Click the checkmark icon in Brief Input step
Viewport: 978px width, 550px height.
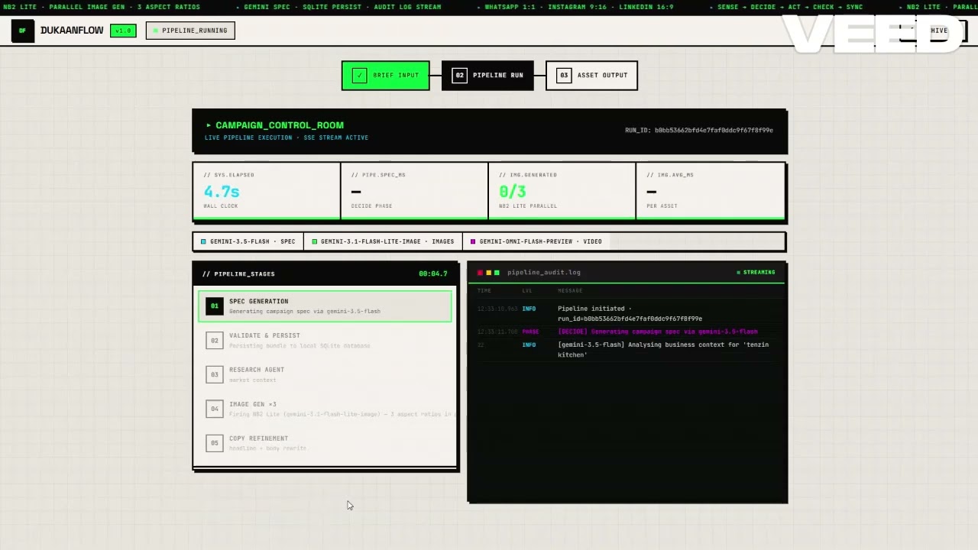[359, 75]
